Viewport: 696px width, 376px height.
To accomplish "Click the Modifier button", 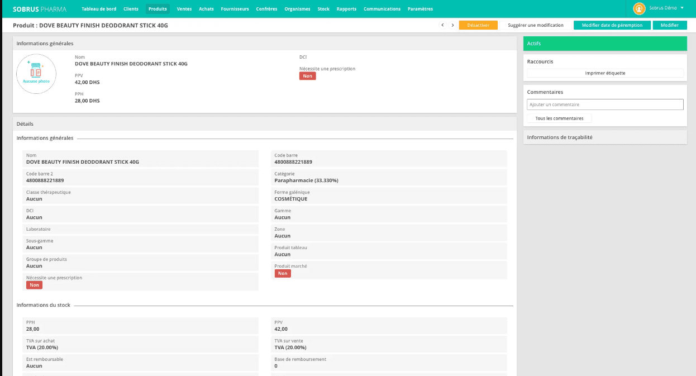I will click(x=670, y=25).
